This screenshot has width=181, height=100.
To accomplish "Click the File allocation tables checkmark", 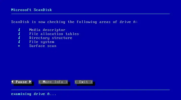I will [x=19, y=34].
